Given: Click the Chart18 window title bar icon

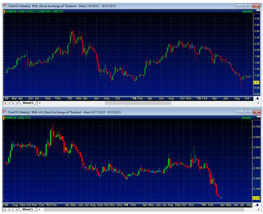Looking at the screenshot, I should pyautogui.click(x=5, y=112).
